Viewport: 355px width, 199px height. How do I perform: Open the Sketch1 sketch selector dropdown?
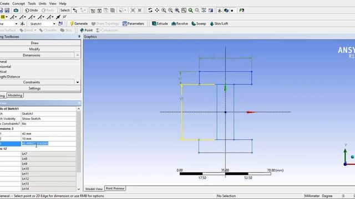(54, 24)
